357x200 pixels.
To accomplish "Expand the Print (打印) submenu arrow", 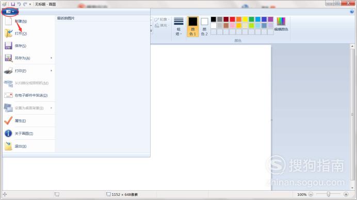I will pos(51,71).
